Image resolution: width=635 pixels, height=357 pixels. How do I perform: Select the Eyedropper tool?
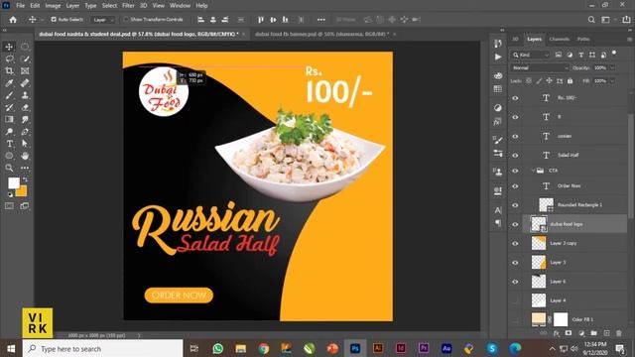coord(9,83)
